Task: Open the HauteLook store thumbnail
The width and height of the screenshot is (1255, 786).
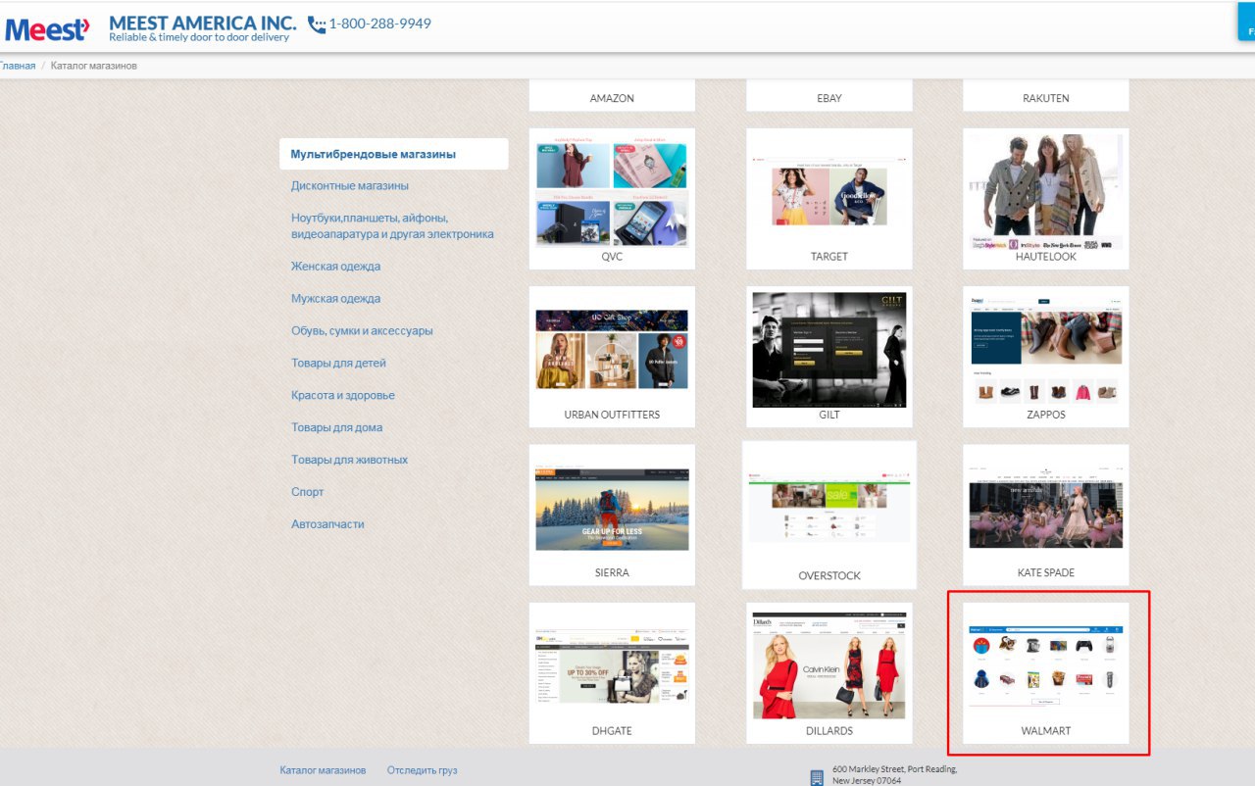Action: tap(1046, 190)
